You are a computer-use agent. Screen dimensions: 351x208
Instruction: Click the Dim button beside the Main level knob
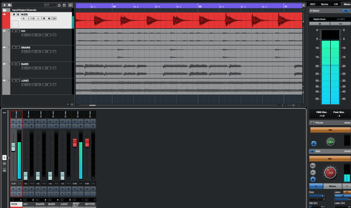click(x=313, y=166)
